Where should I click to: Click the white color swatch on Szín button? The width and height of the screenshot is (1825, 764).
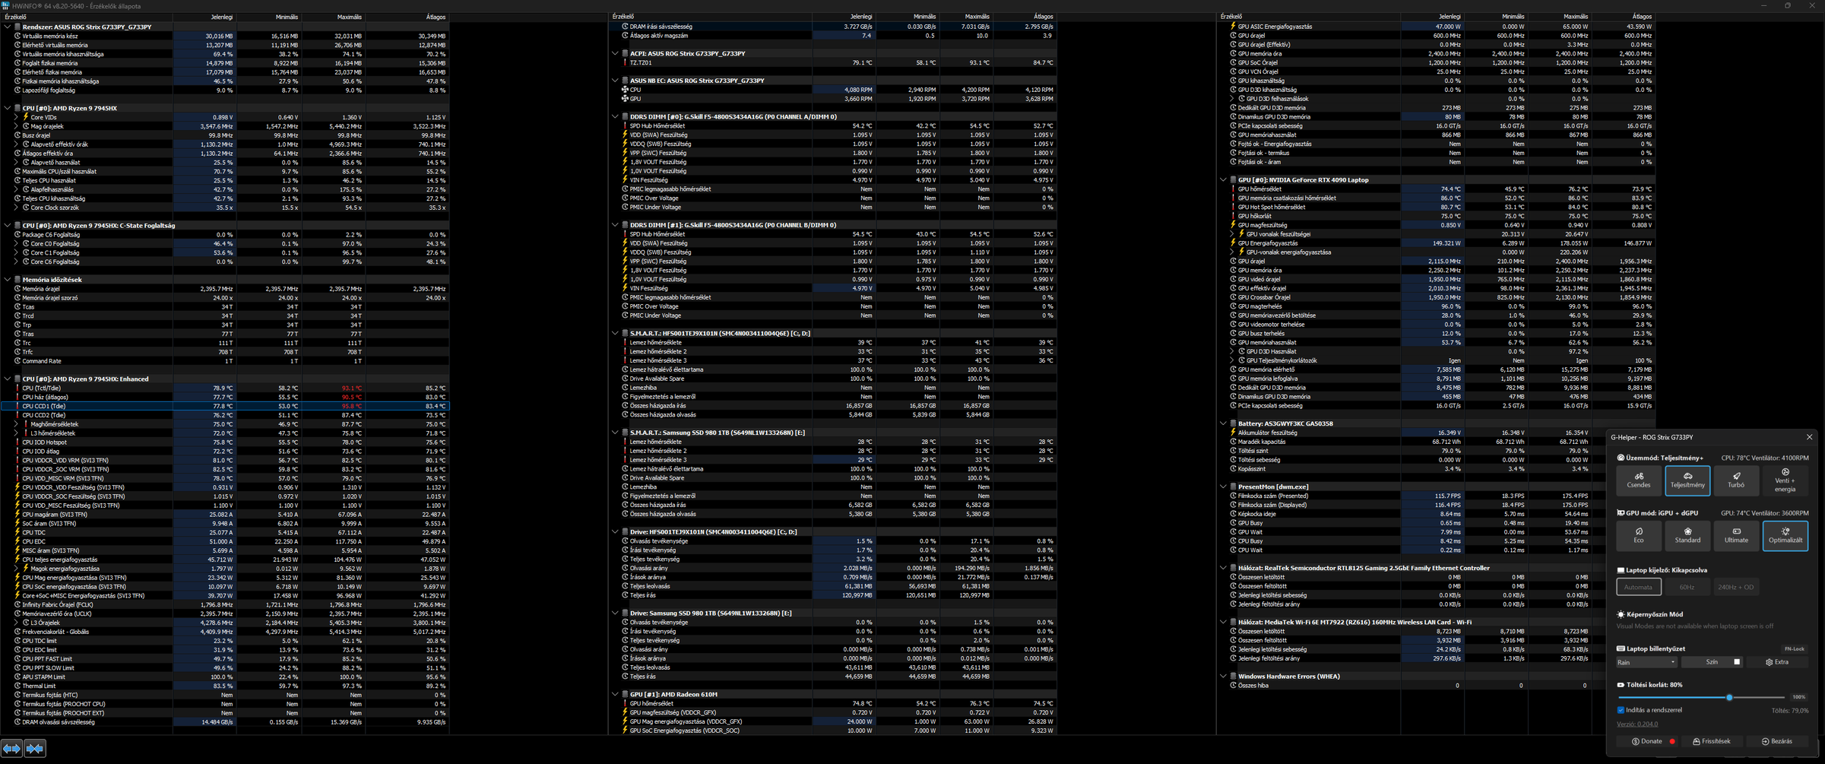(x=1737, y=662)
